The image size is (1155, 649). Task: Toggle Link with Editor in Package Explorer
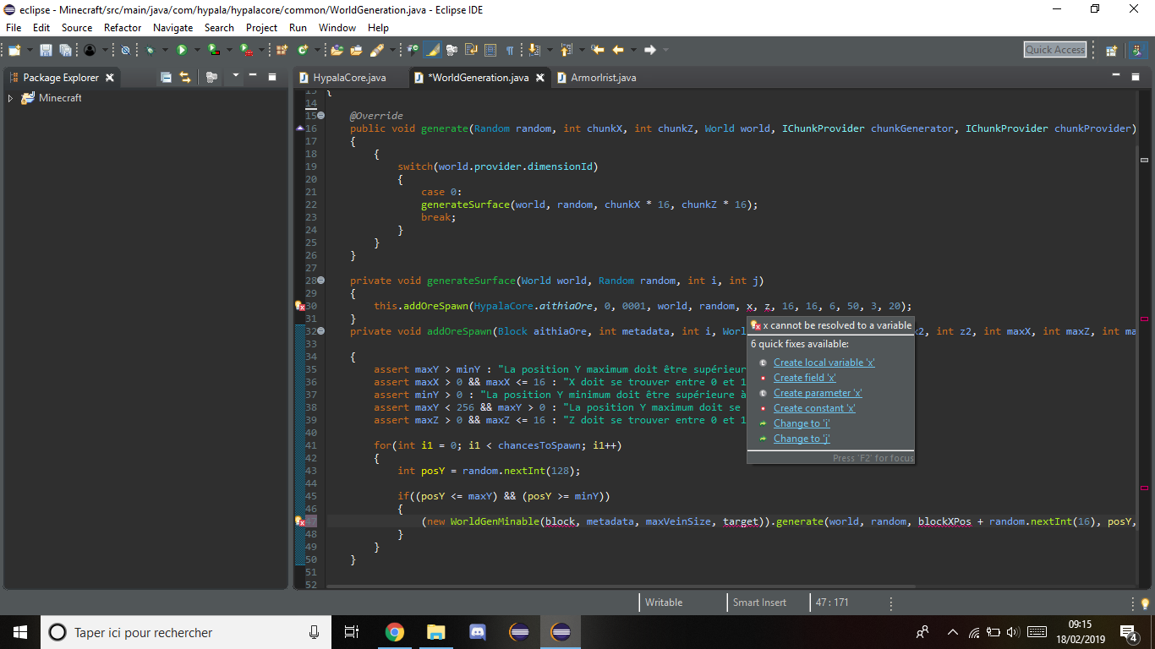(x=184, y=77)
